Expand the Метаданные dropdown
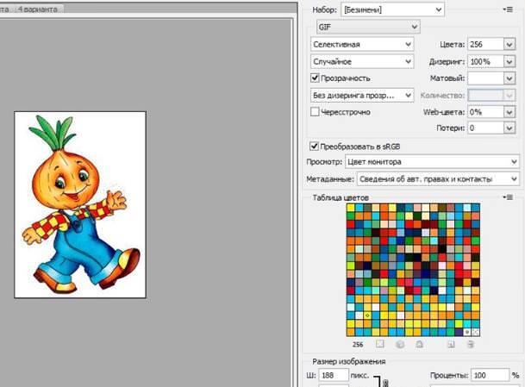This screenshot has height=387, width=525. (438, 179)
